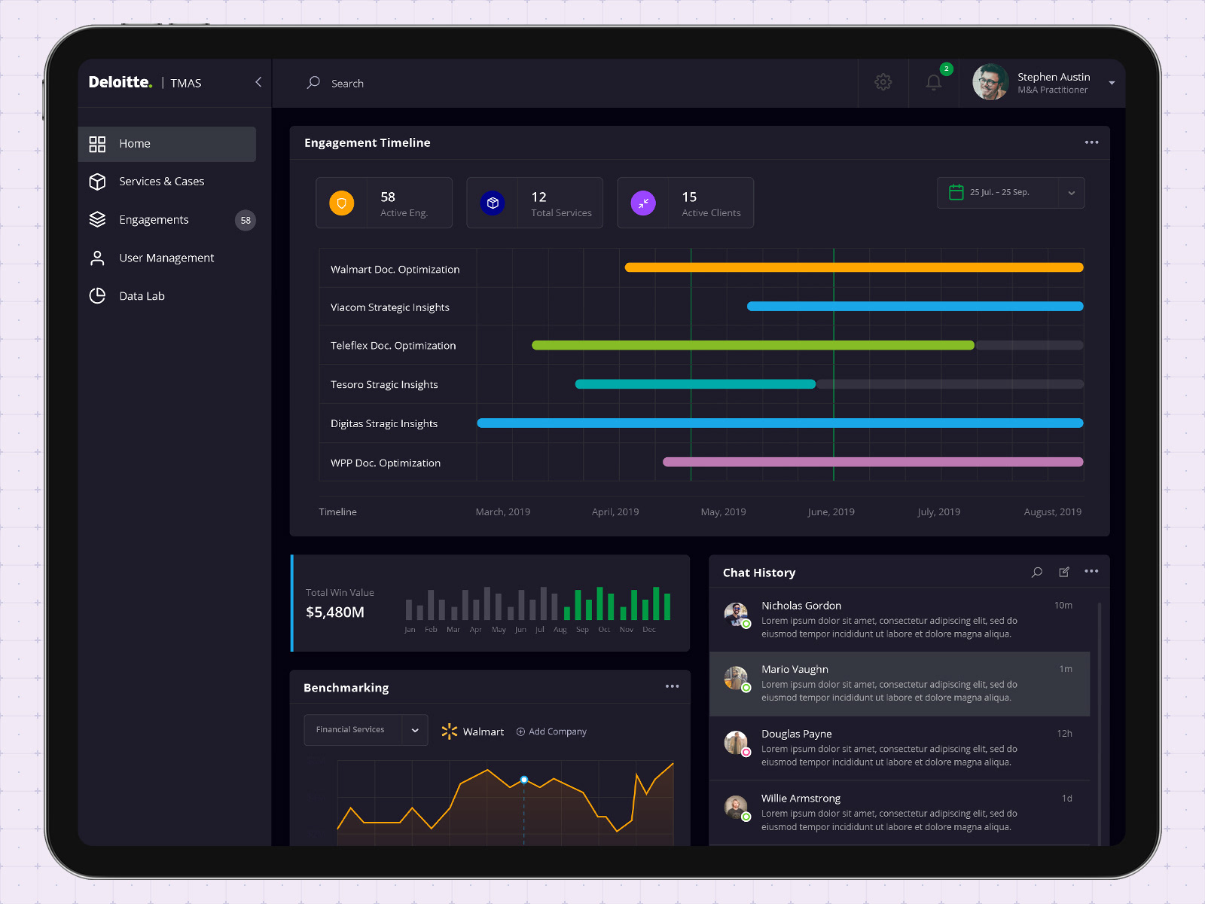The height and width of the screenshot is (904, 1205).
Task: Click the Home grid icon in sidebar
Action: coord(97,144)
